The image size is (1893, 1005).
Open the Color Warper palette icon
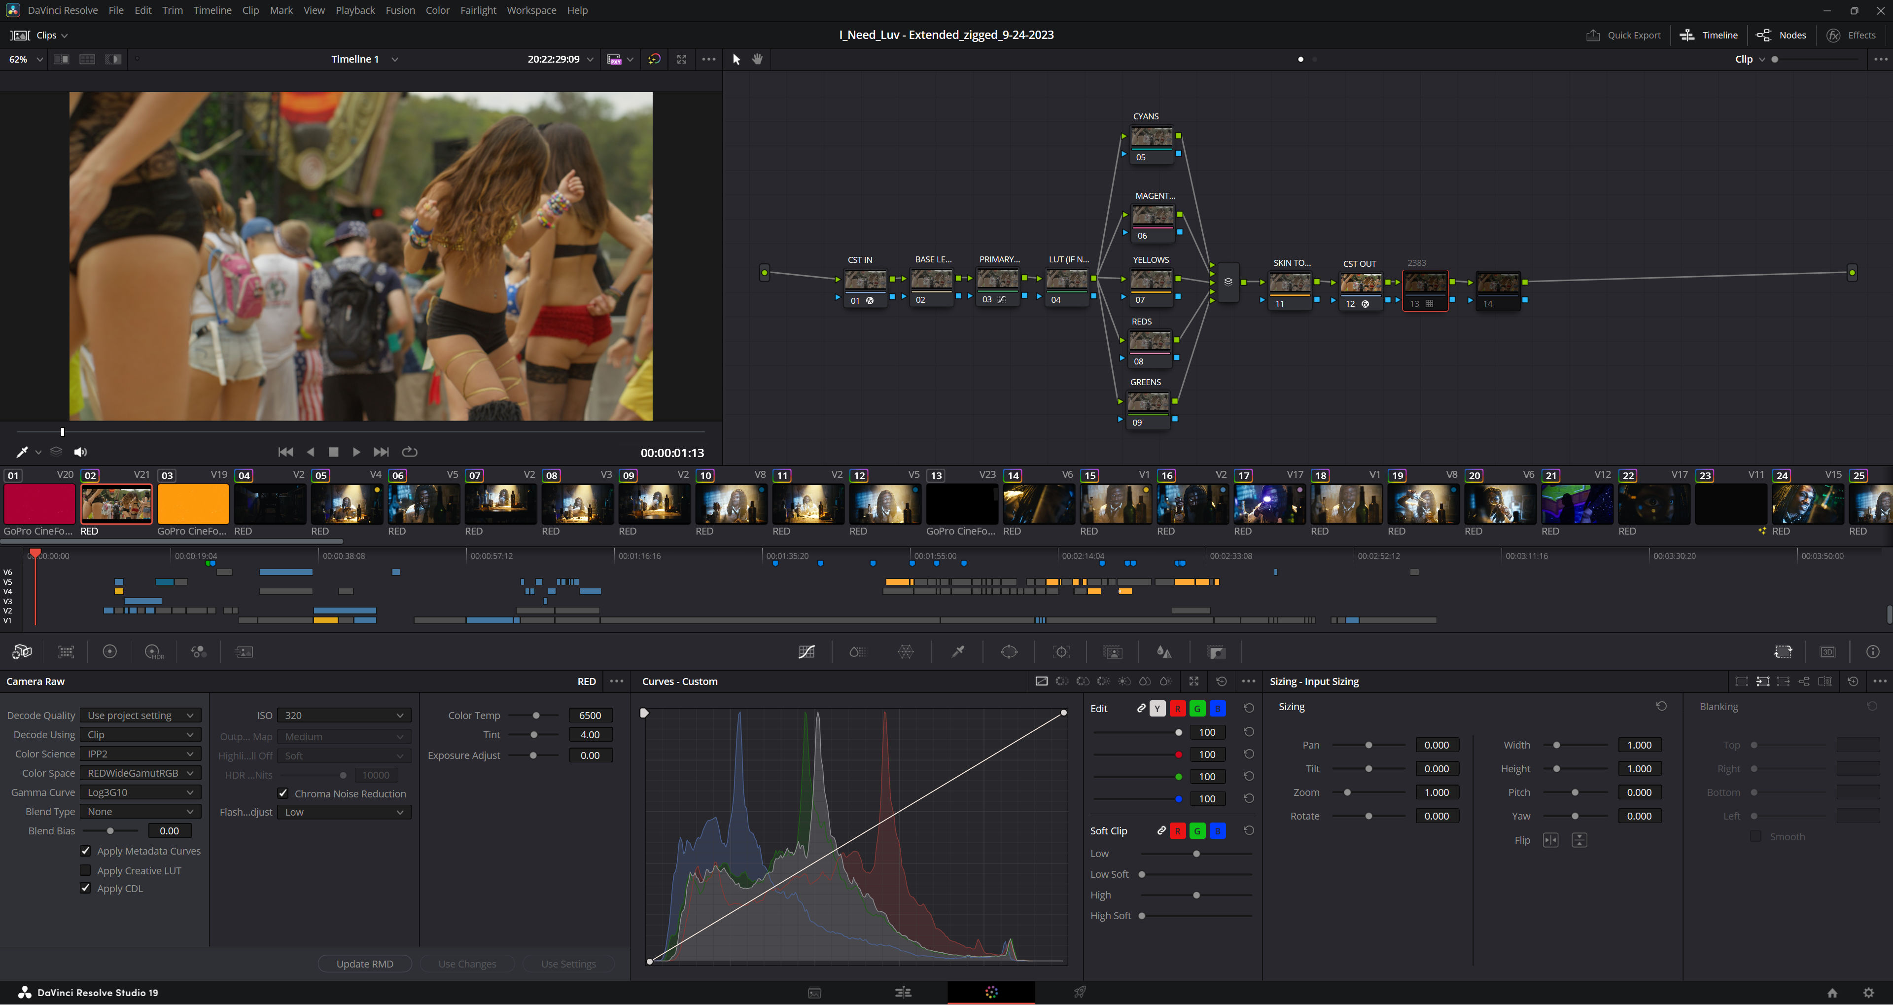906,652
